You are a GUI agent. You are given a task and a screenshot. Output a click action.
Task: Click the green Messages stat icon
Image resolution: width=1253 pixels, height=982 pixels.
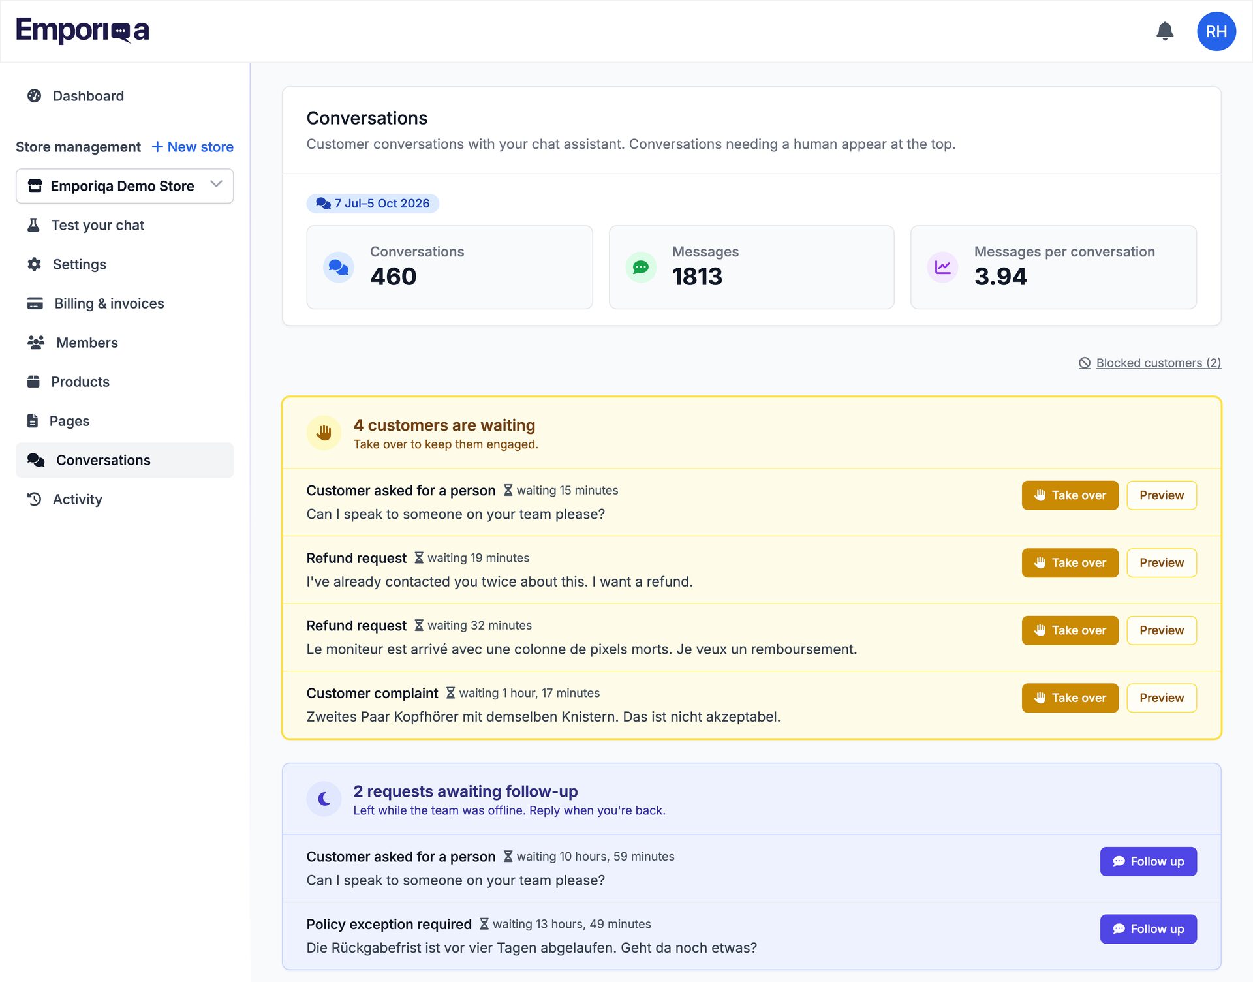(641, 268)
